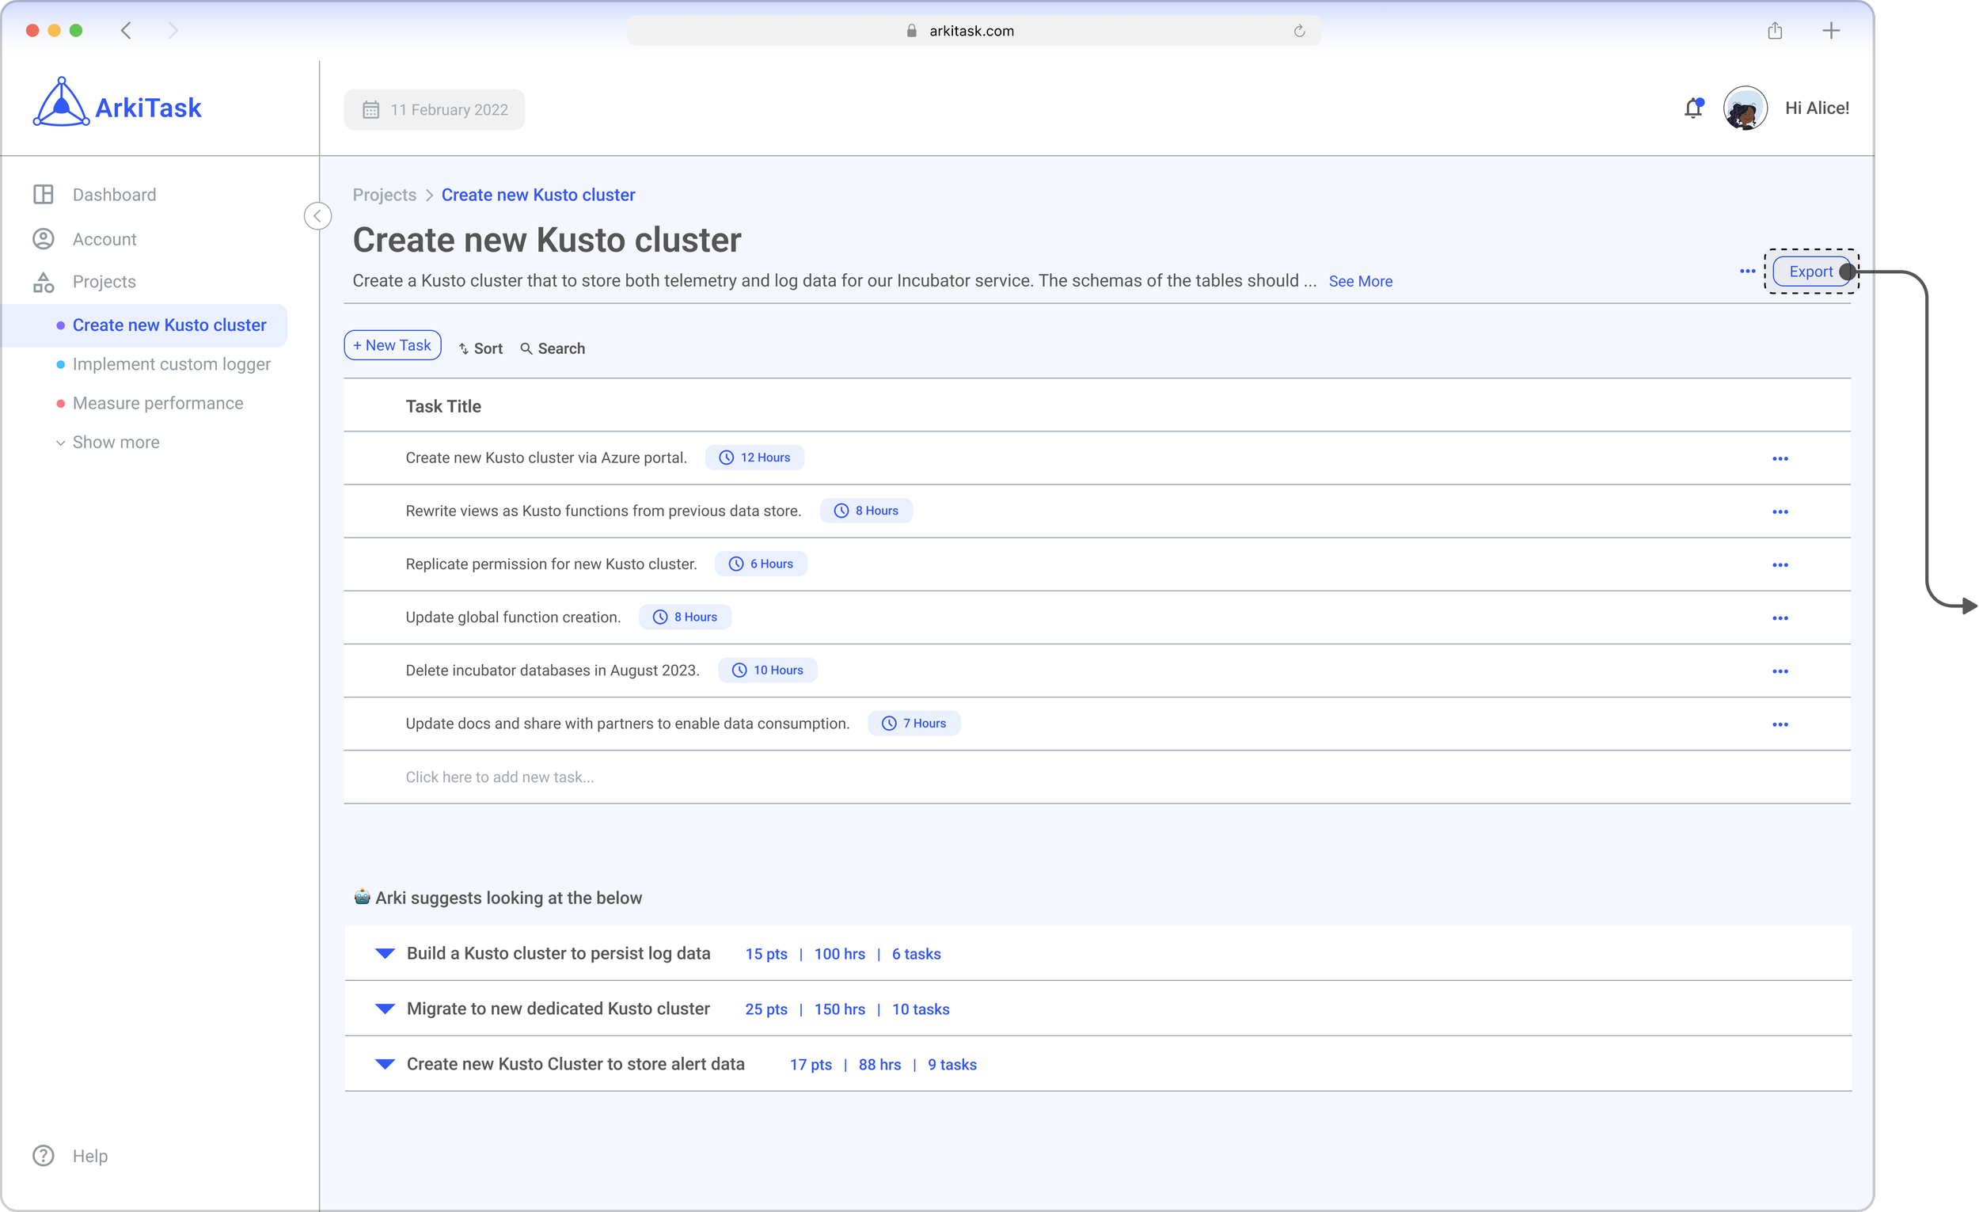1979x1212 pixels.
Task: Click See More on the description
Action: click(x=1360, y=281)
